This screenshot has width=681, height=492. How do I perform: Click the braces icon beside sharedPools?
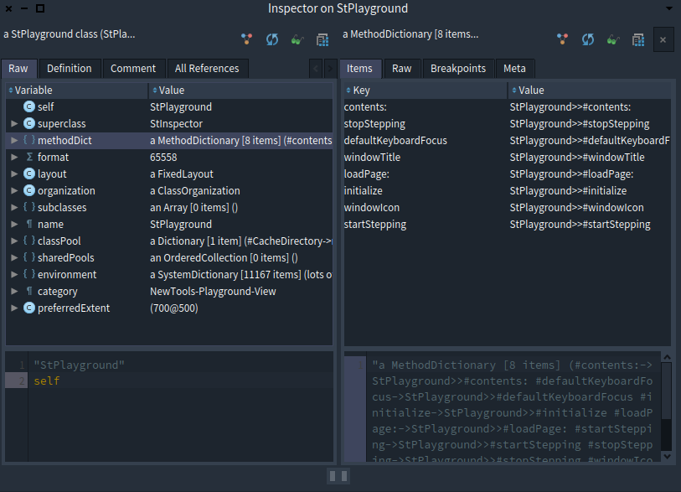(29, 257)
